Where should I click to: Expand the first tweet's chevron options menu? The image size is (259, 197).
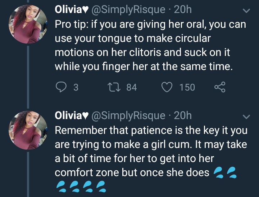point(246,11)
